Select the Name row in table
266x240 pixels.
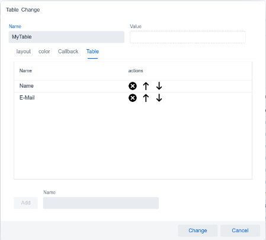(x=133, y=86)
